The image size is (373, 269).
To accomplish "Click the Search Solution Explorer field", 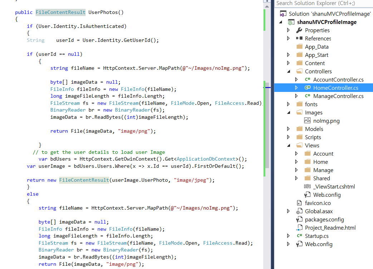I will (324, 3).
